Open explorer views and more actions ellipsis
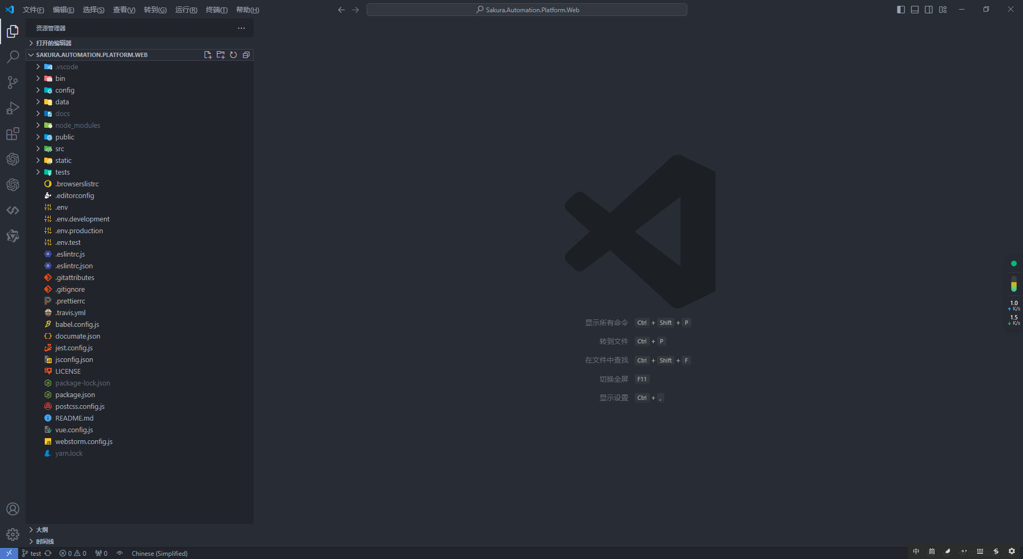 click(x=241, y=28)
